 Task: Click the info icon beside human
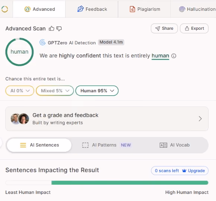174,56
